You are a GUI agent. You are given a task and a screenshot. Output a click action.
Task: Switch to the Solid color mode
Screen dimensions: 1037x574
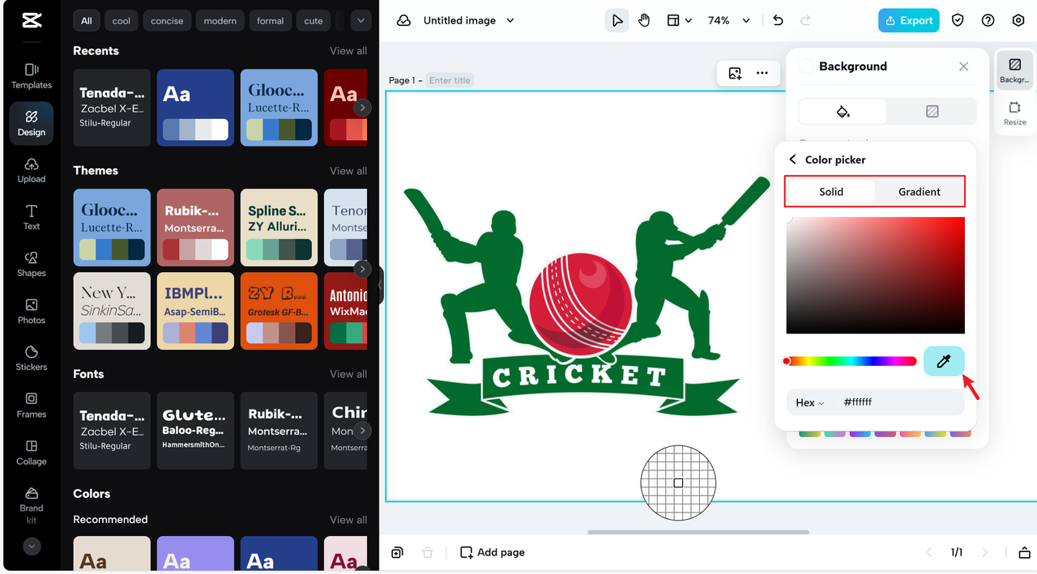coord(831,192)
